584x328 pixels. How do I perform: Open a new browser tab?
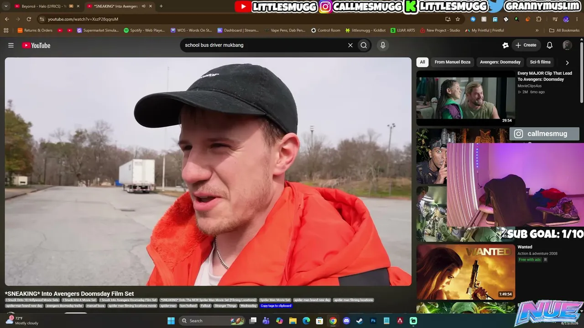[161, 6]
